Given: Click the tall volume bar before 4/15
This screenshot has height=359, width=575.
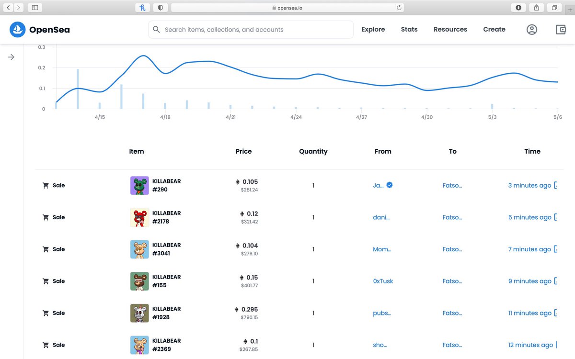Looking at the screenshot, I should tap(78, 89).
